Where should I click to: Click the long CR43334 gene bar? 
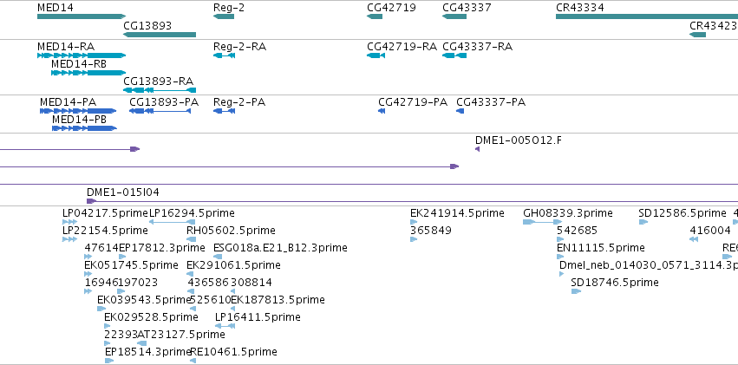pos(647,17)
